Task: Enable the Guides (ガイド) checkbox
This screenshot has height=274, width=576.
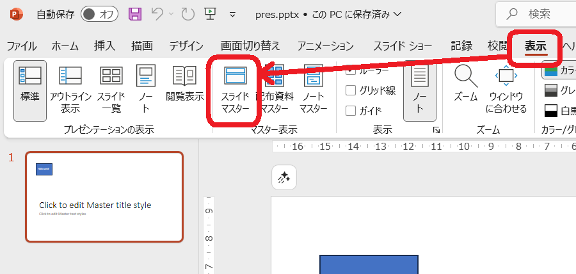Action: coord(351,110)
